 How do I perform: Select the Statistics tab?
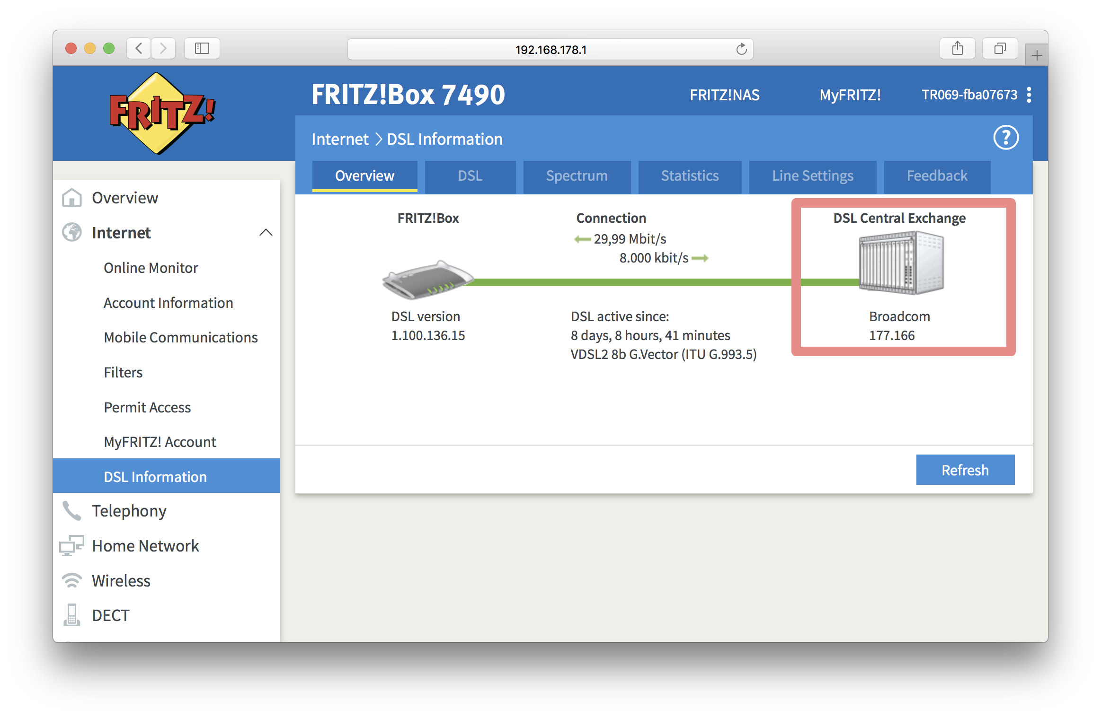[690, 176]
